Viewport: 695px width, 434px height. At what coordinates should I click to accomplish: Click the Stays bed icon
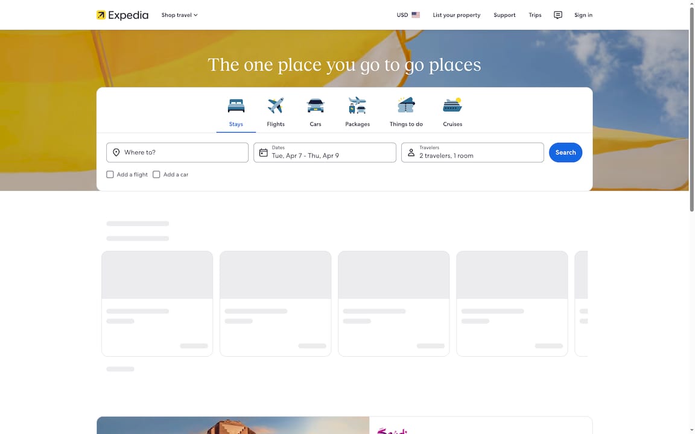coord(235,105)
